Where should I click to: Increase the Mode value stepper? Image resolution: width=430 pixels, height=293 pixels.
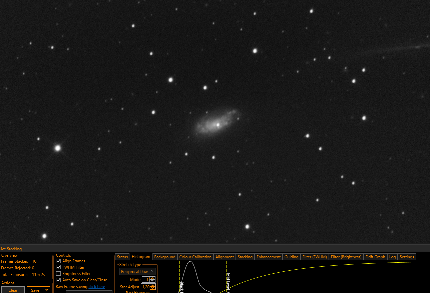point(152,278)
